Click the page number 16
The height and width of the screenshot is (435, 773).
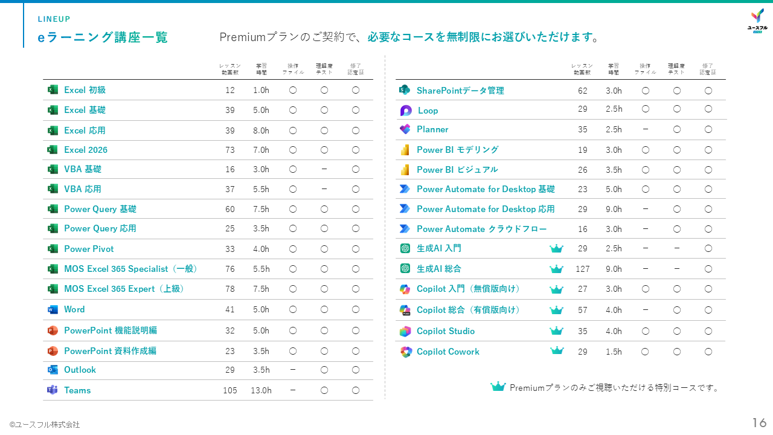pyautogui.click(x=759, y=422)
